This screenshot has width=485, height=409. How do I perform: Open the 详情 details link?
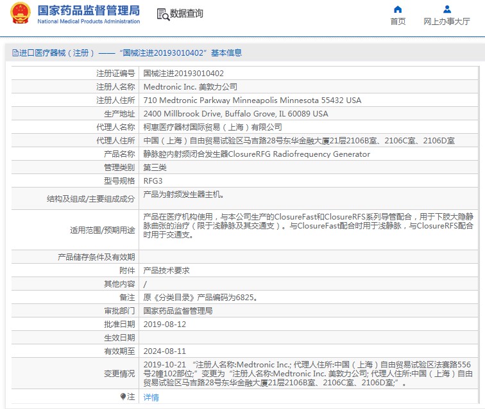(x=151, y=397)
